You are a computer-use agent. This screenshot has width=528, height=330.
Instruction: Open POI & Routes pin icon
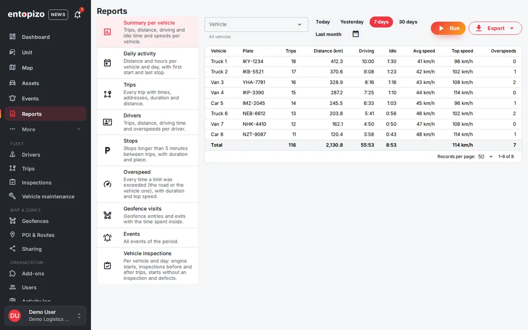tap(13, 235)
